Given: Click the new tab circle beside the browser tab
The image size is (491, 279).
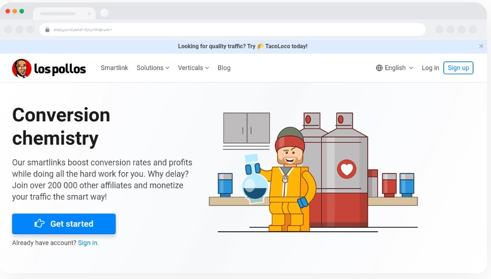Looking at the screenshot, I should [x=104, y=13].
